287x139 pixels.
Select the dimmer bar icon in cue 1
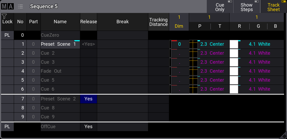coord(171,44)
